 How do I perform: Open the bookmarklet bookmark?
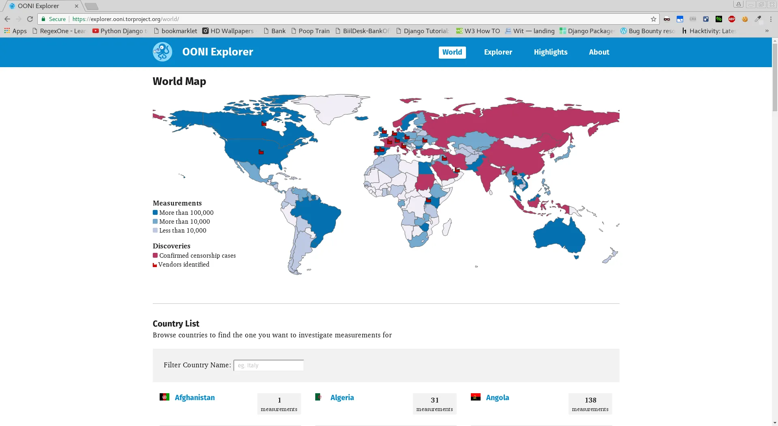[175, 31]
